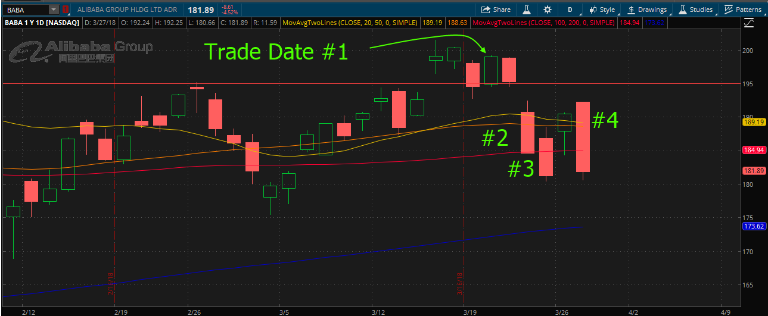Open the Style candlestick menu
Viewport: 768px width, 316px height.
click(602, 10)
